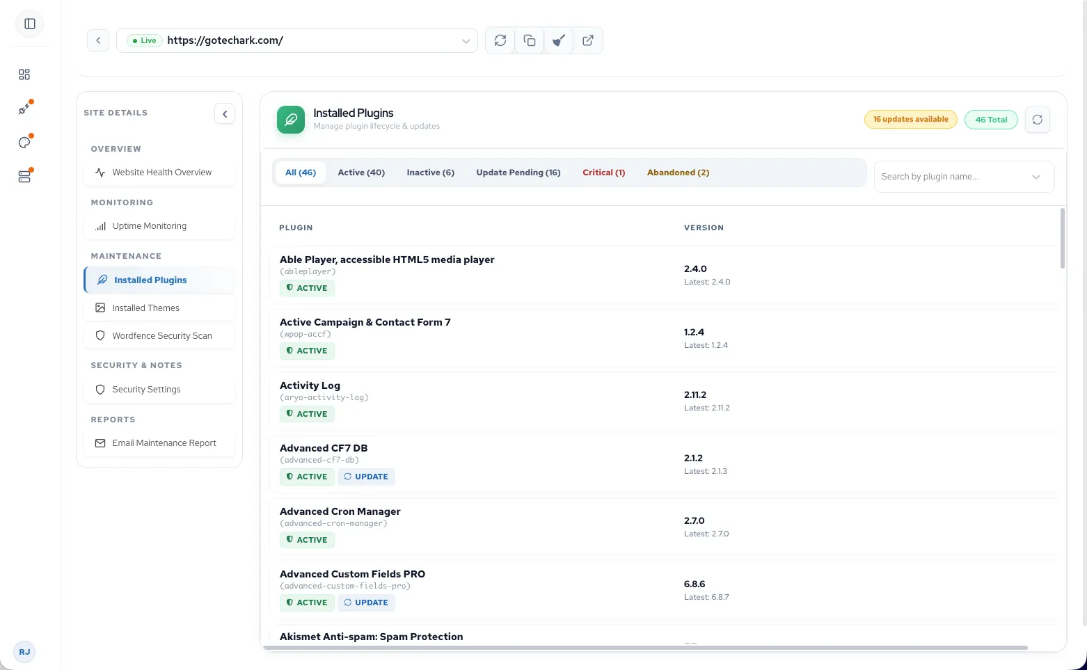1087x670 pixels.
Task: Open Uptime Monitoring
Action: pos(159,226)
